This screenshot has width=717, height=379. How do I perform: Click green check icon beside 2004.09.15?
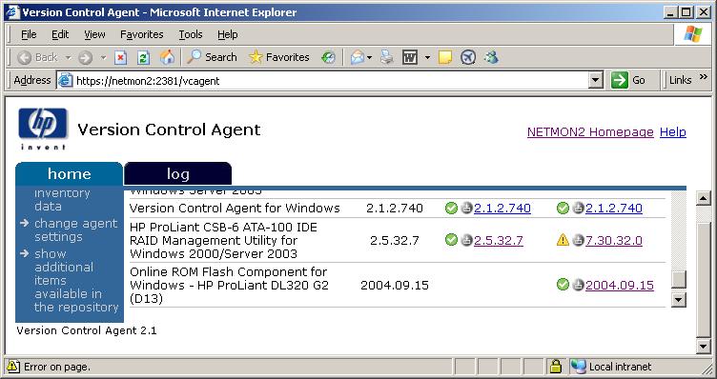[x=563, y=285]
